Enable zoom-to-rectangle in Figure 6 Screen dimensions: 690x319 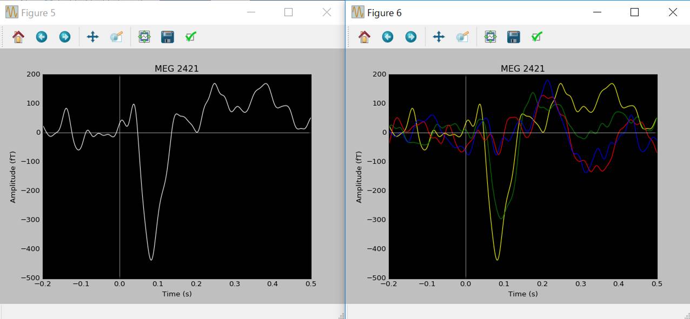click(462, 37)
